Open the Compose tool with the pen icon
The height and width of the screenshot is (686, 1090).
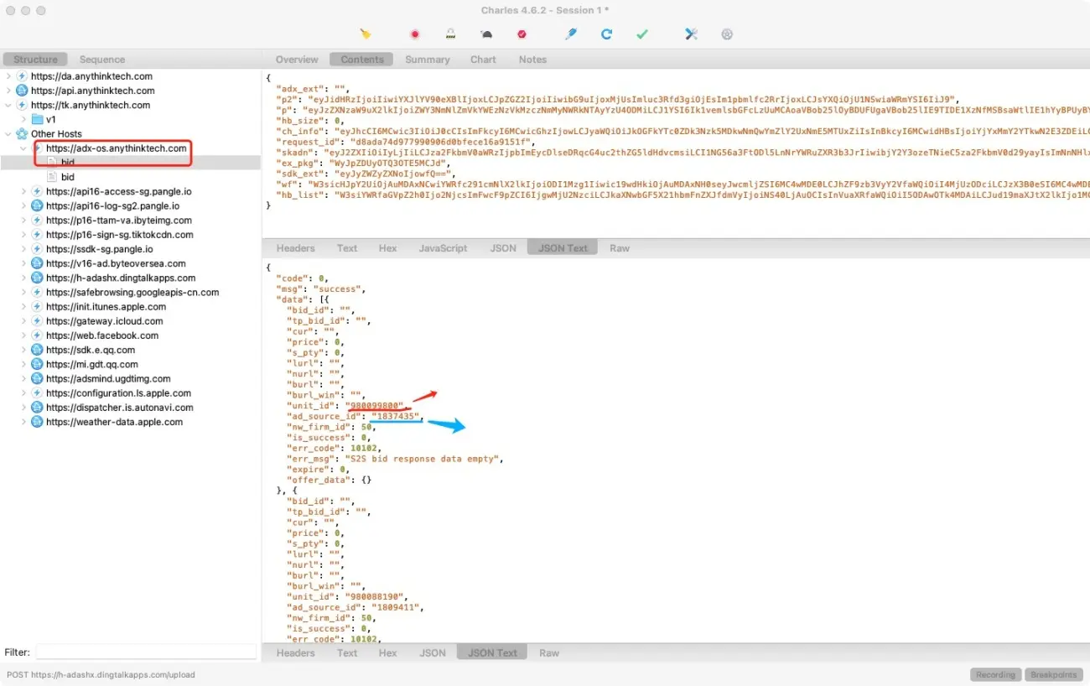569,34
